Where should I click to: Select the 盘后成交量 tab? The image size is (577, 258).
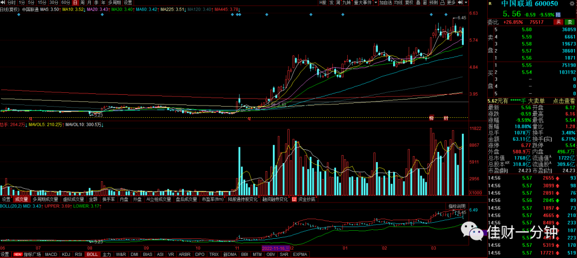[x=186, y=200]
